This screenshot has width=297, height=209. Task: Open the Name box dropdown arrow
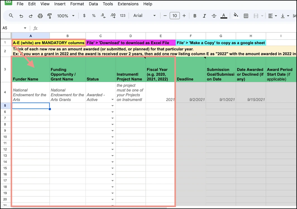(25, 28)
